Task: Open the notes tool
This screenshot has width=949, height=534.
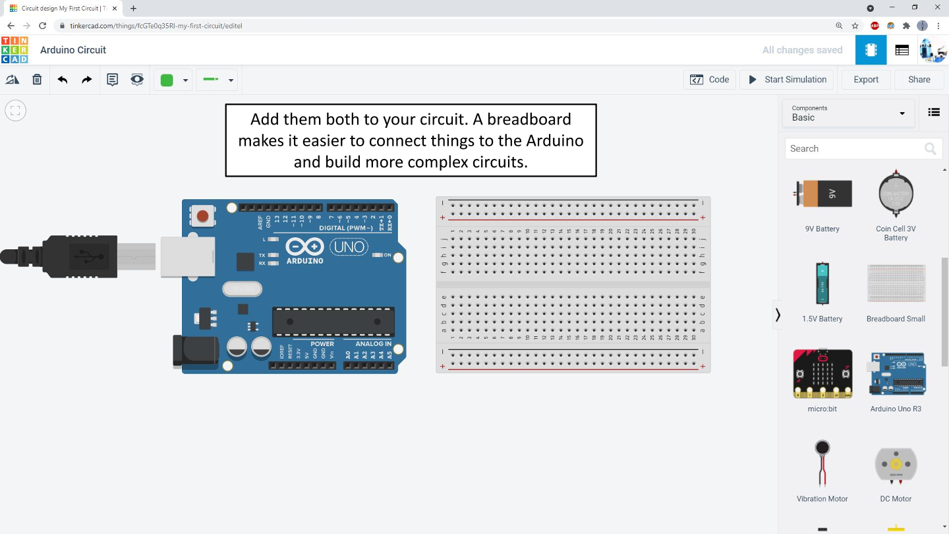Action: pos(113,80)
